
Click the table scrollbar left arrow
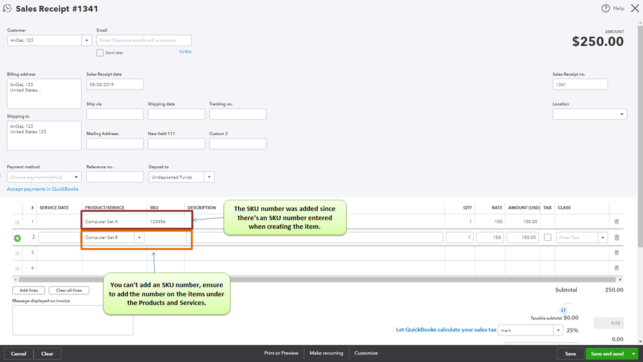tap(15, 280)
